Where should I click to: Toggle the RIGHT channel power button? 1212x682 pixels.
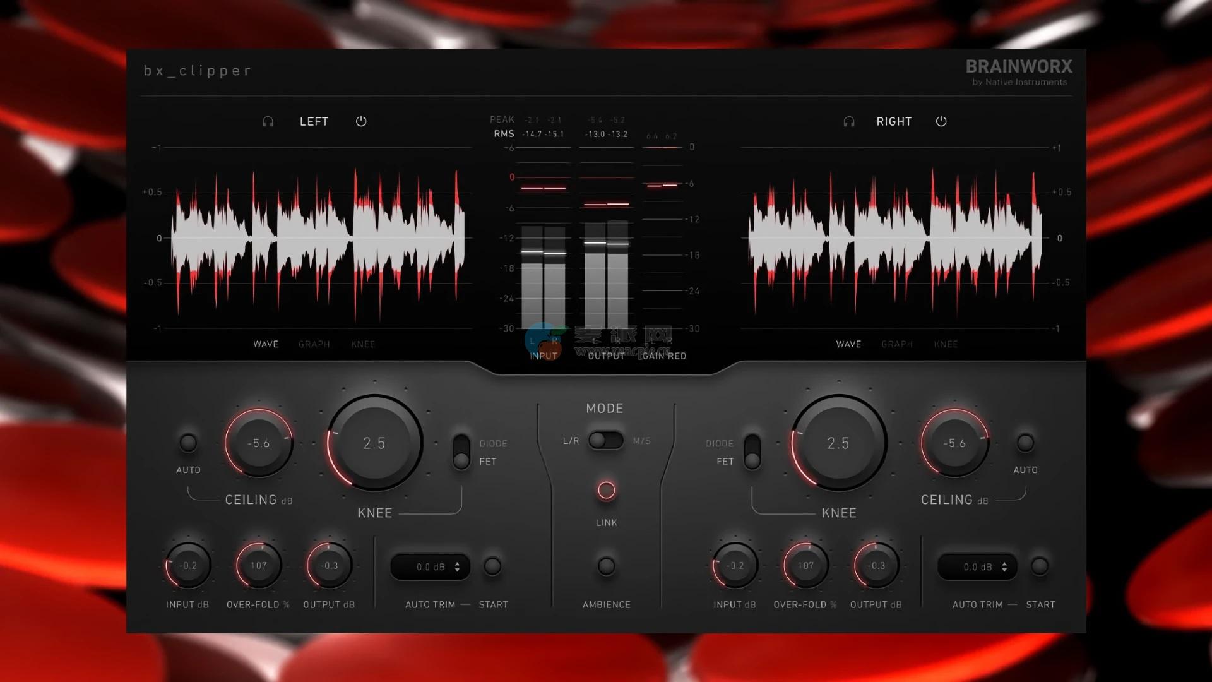click(941, 121)
